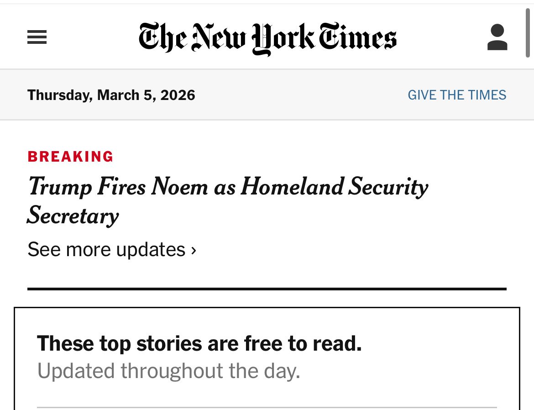
Task: Click the red BREAKING label
Action: [x=70, y=157]
